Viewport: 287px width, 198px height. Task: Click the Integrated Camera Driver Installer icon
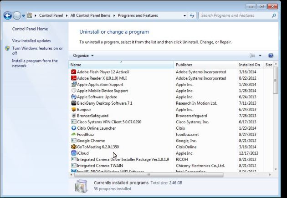tap(74, 159)
